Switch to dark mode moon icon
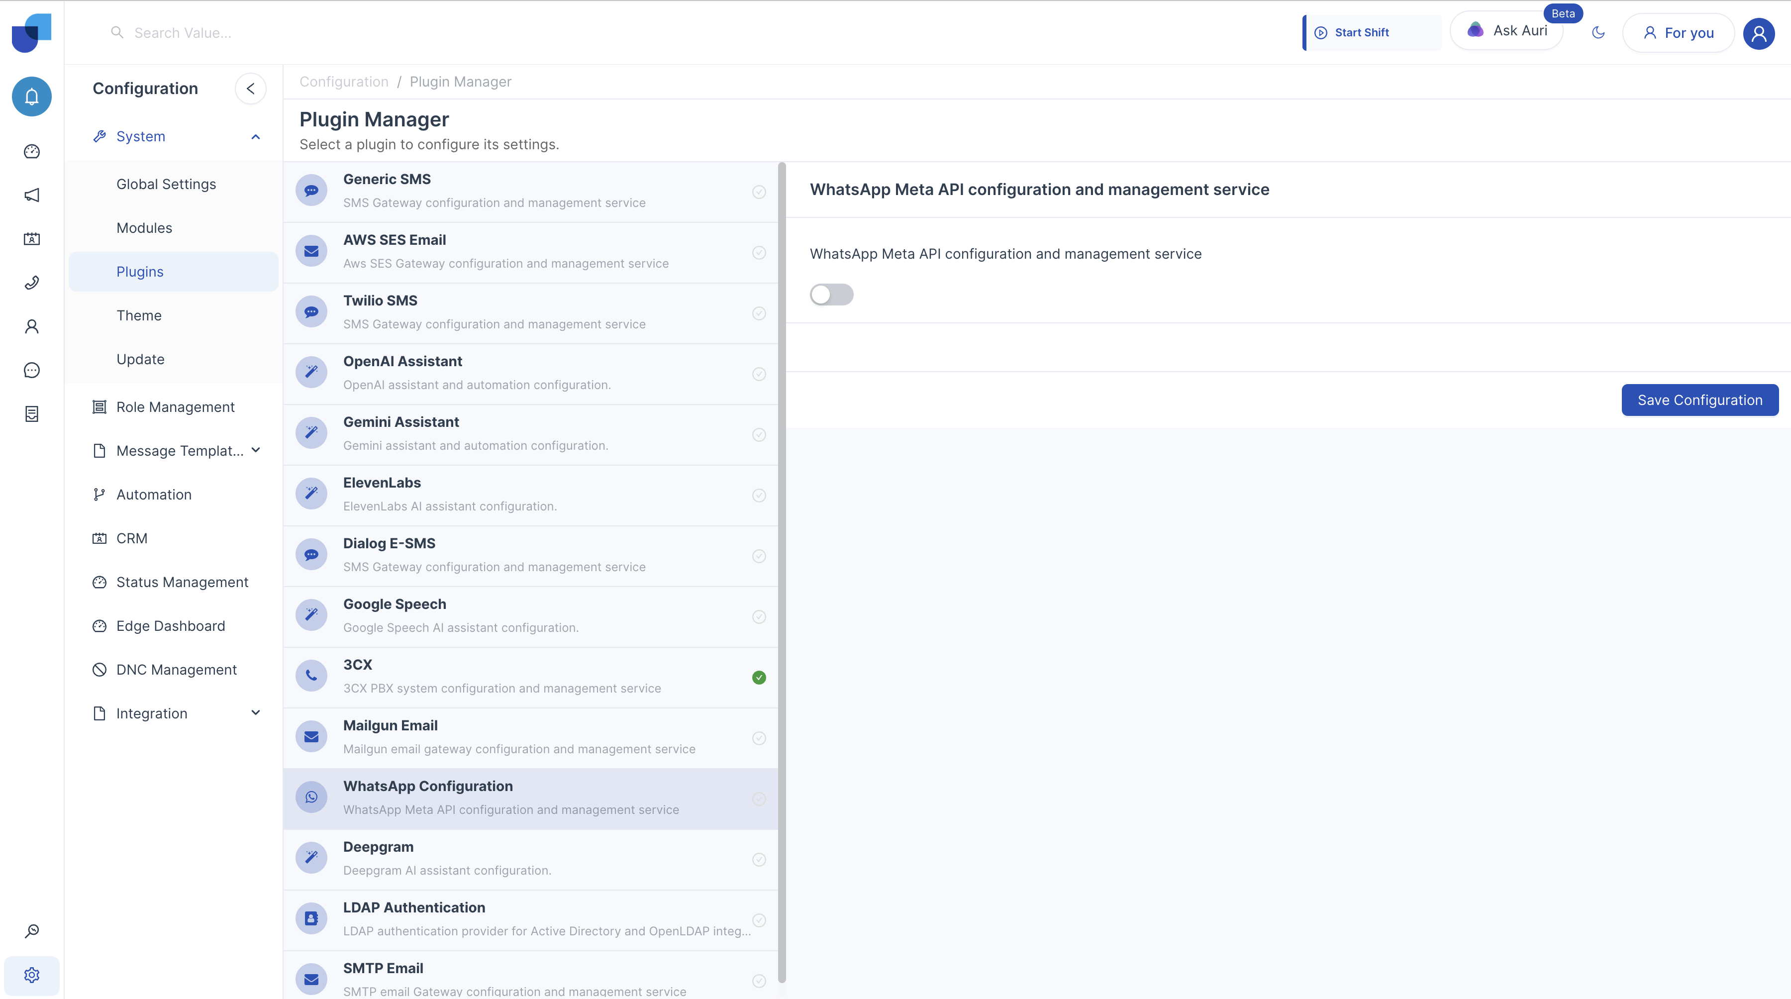 point(1598,33)
